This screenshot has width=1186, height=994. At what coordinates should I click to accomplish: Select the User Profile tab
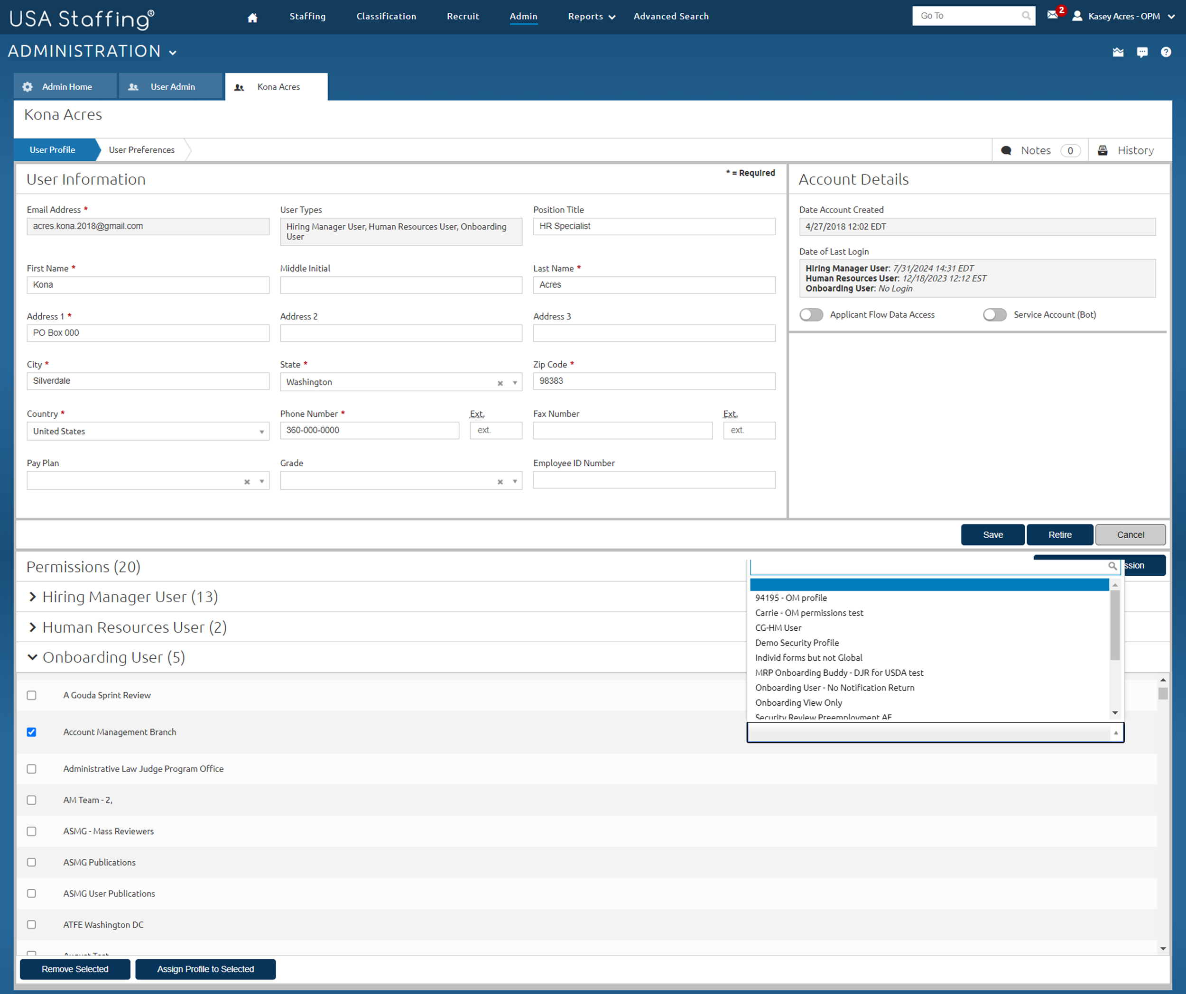tap(55, 150)
